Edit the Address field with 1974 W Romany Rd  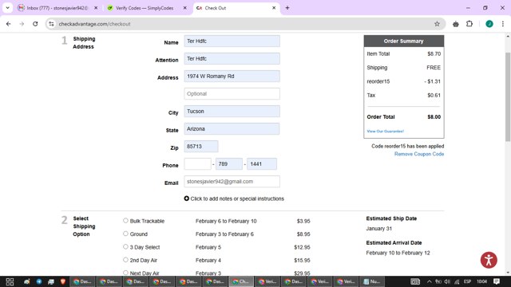pos(232,77)
